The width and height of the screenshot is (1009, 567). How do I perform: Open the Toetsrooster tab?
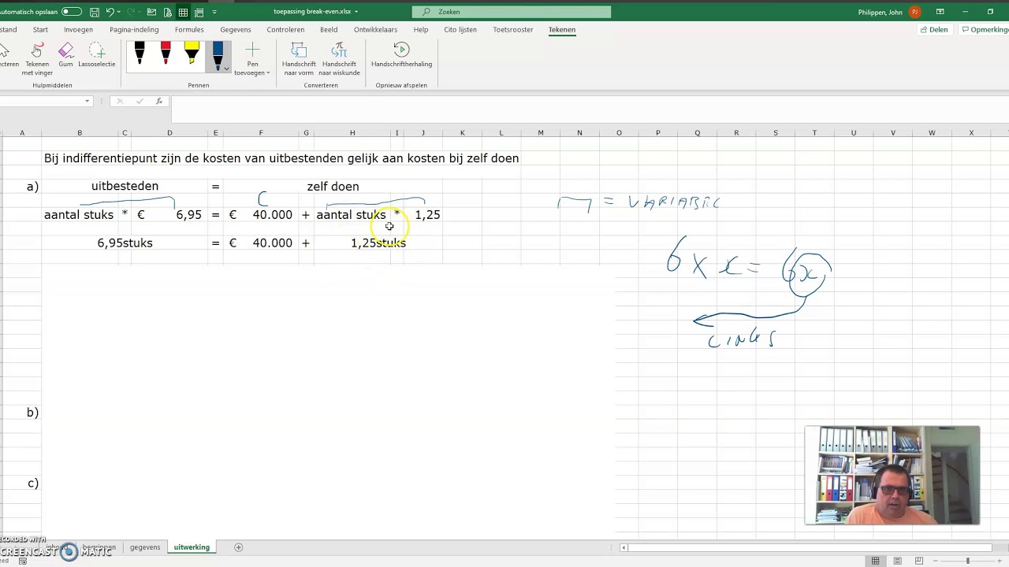point(513,30)
